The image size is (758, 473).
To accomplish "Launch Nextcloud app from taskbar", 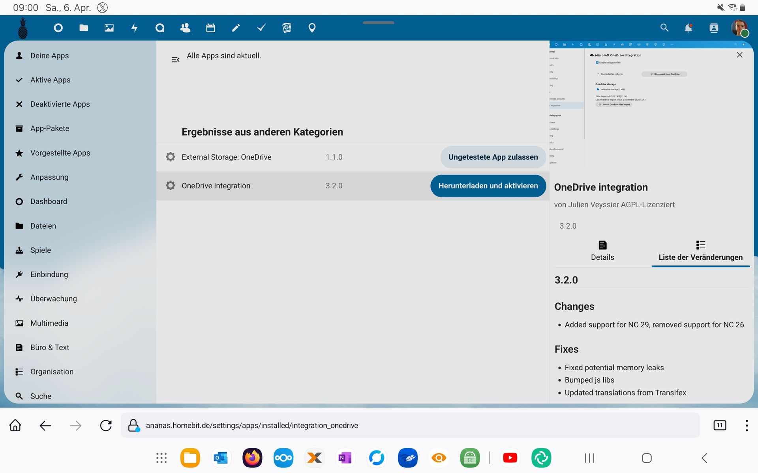I will click(x=283, y=458).
